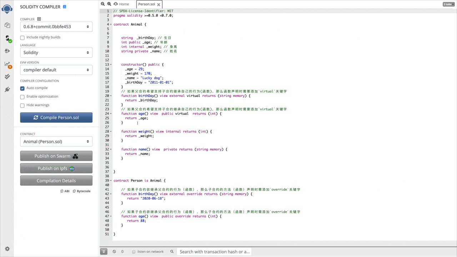Close the Person.sol tab

159,4
